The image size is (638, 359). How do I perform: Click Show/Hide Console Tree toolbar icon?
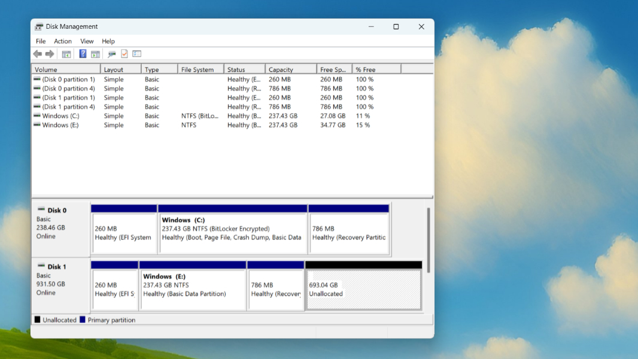pos(66,54)
